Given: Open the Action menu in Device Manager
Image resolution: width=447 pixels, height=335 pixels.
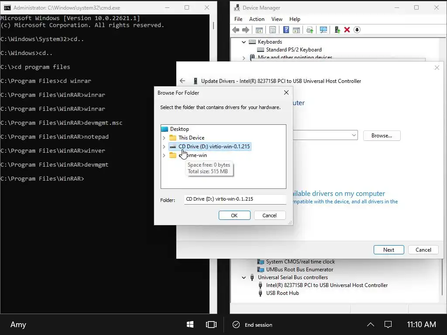Looking at the screenshot, I should point(257,19).
